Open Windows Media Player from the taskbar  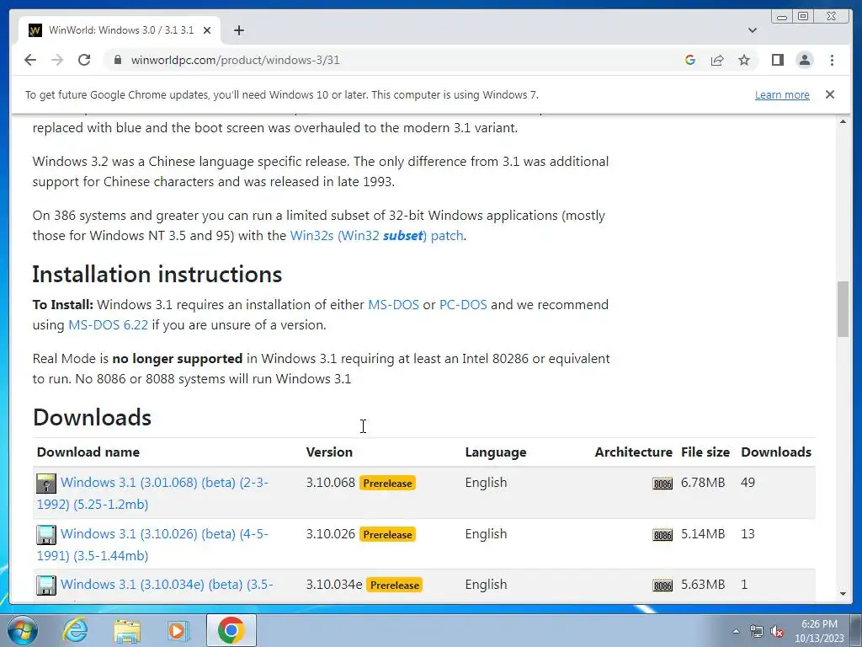pyautogui.click(x=178, y=630)
